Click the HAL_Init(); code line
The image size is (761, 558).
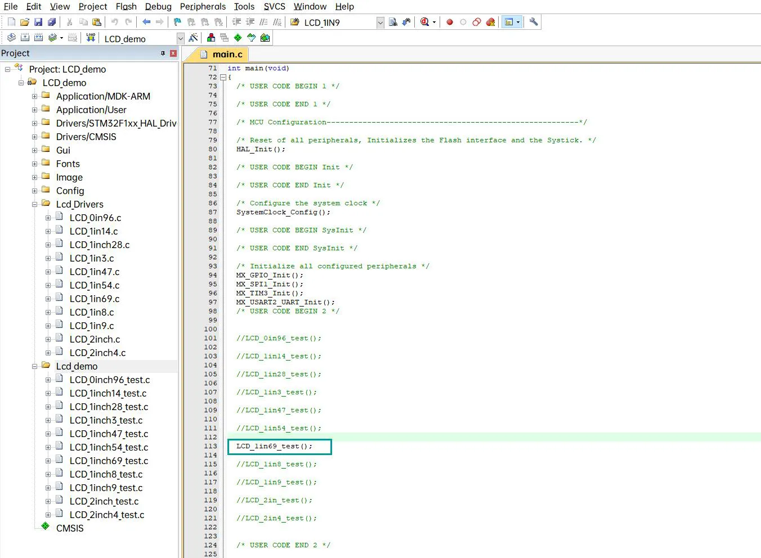point(261,149)
